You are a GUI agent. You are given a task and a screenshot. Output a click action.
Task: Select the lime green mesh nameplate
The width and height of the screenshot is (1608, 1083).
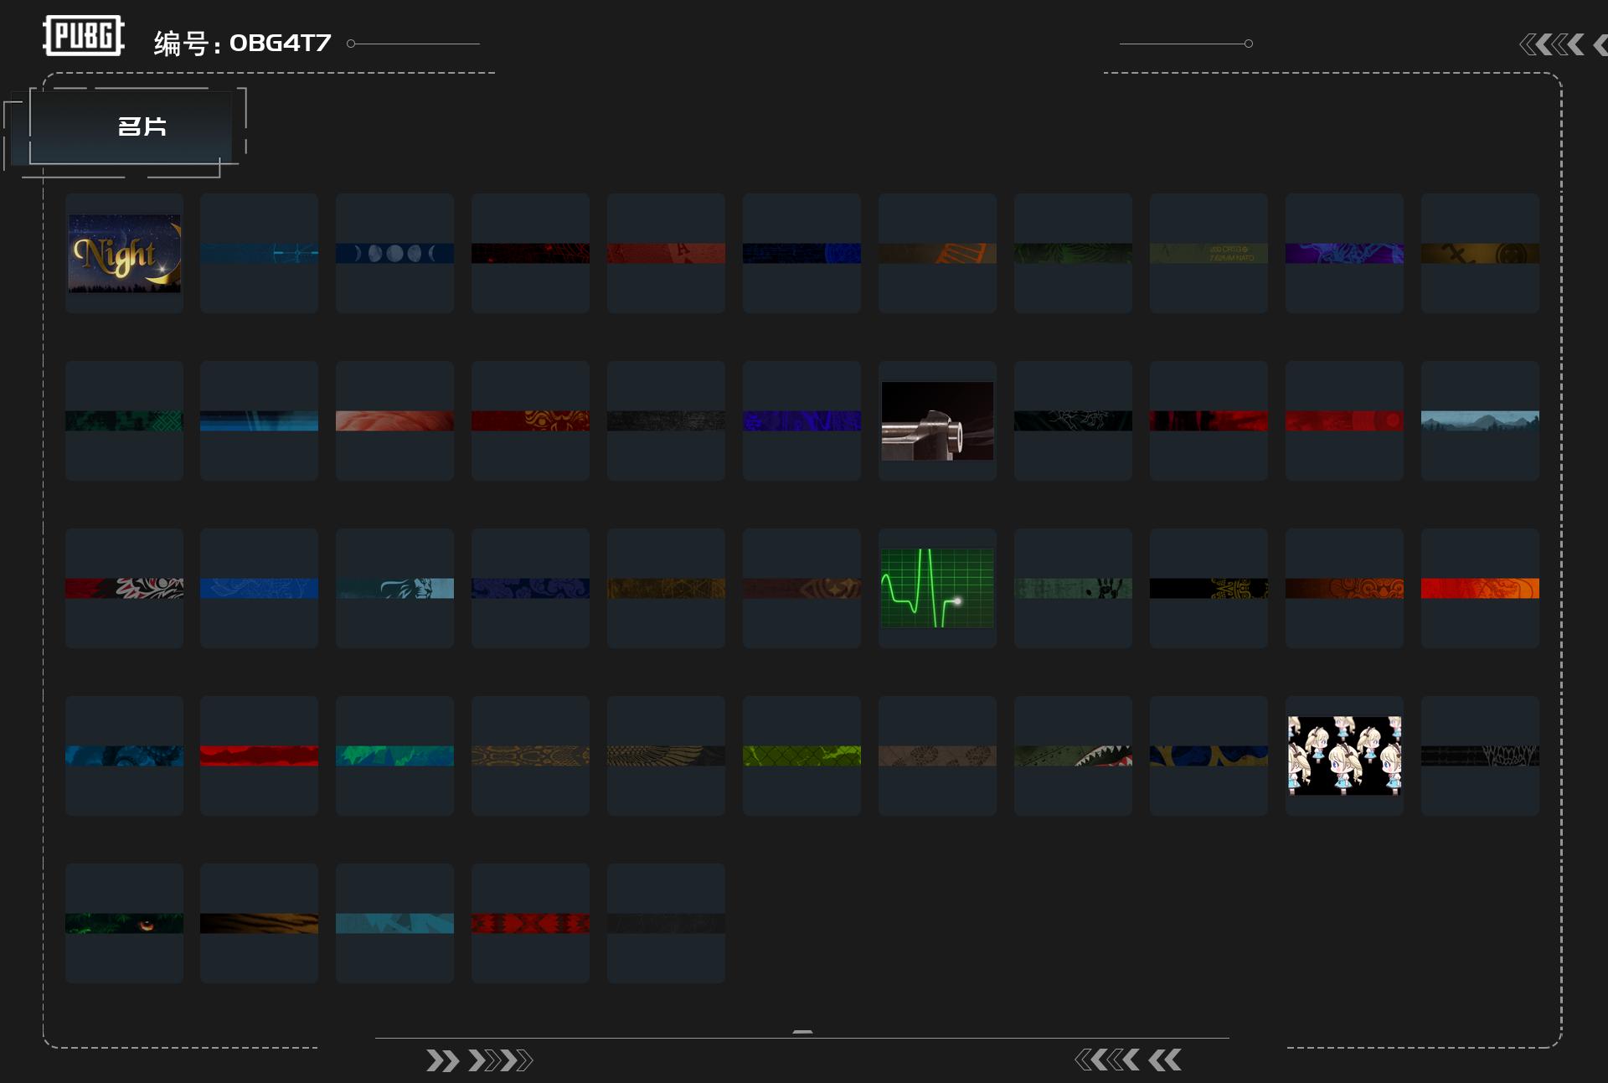click(801, 756)
